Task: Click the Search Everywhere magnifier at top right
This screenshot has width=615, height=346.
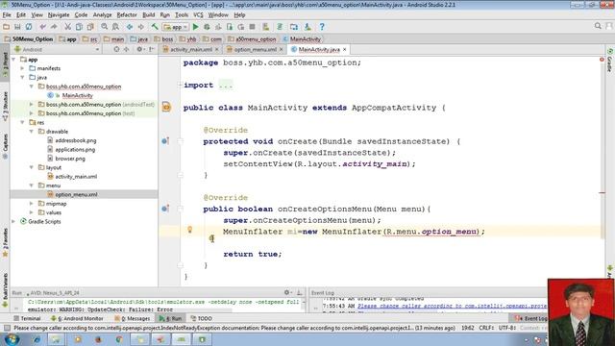Action: pyautogui.click(x=598, y=26)
